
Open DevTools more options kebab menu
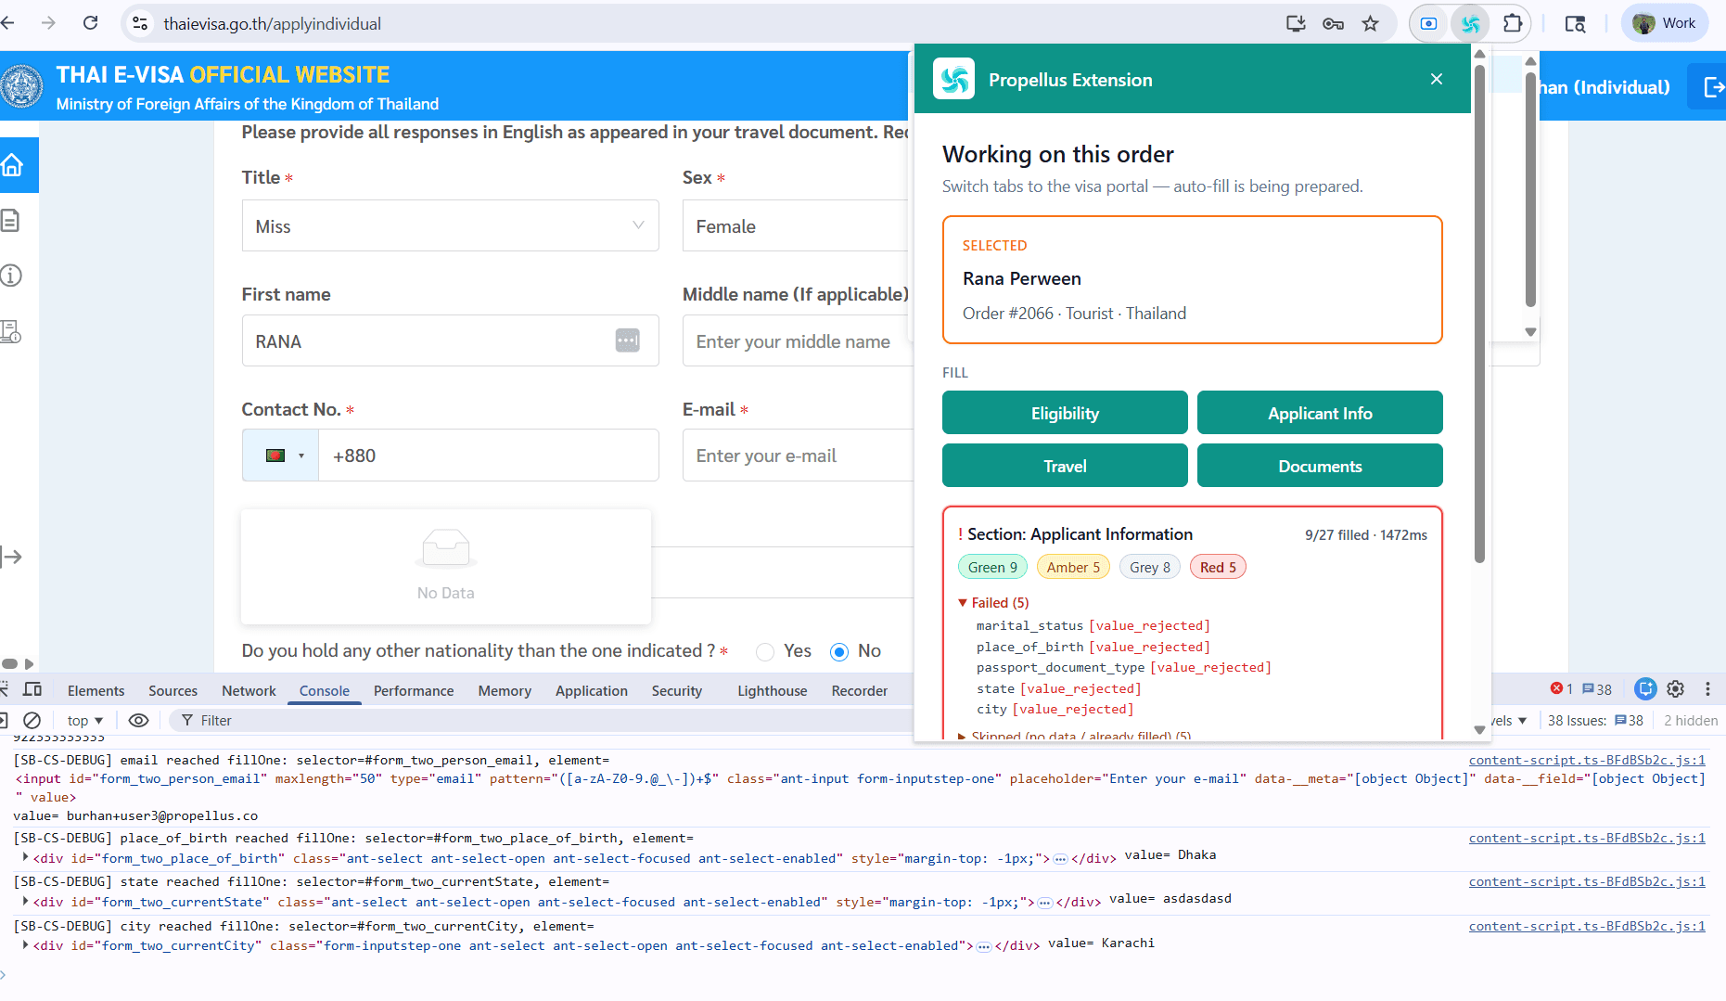(x=1707, y=689)
